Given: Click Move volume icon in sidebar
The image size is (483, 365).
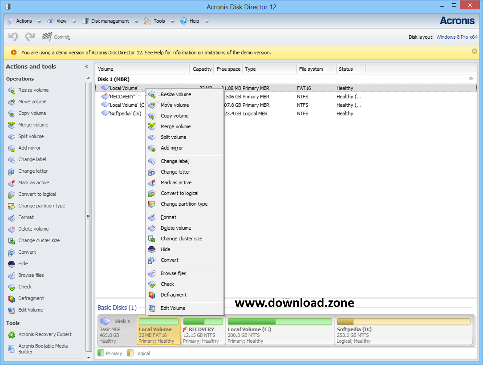Looking at the screenshot, I should 12,102.
